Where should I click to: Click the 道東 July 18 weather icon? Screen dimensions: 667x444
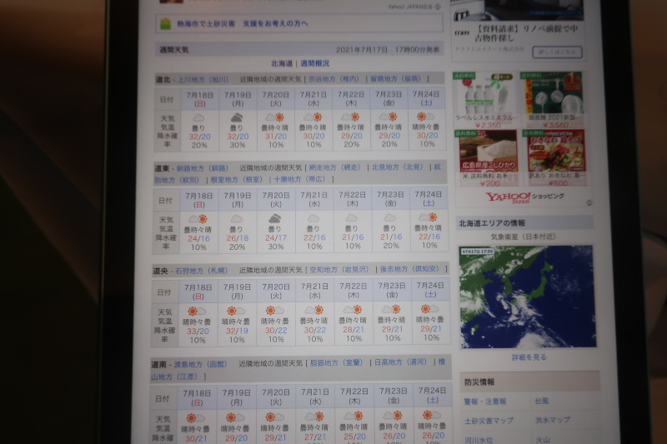pos(198,219)
